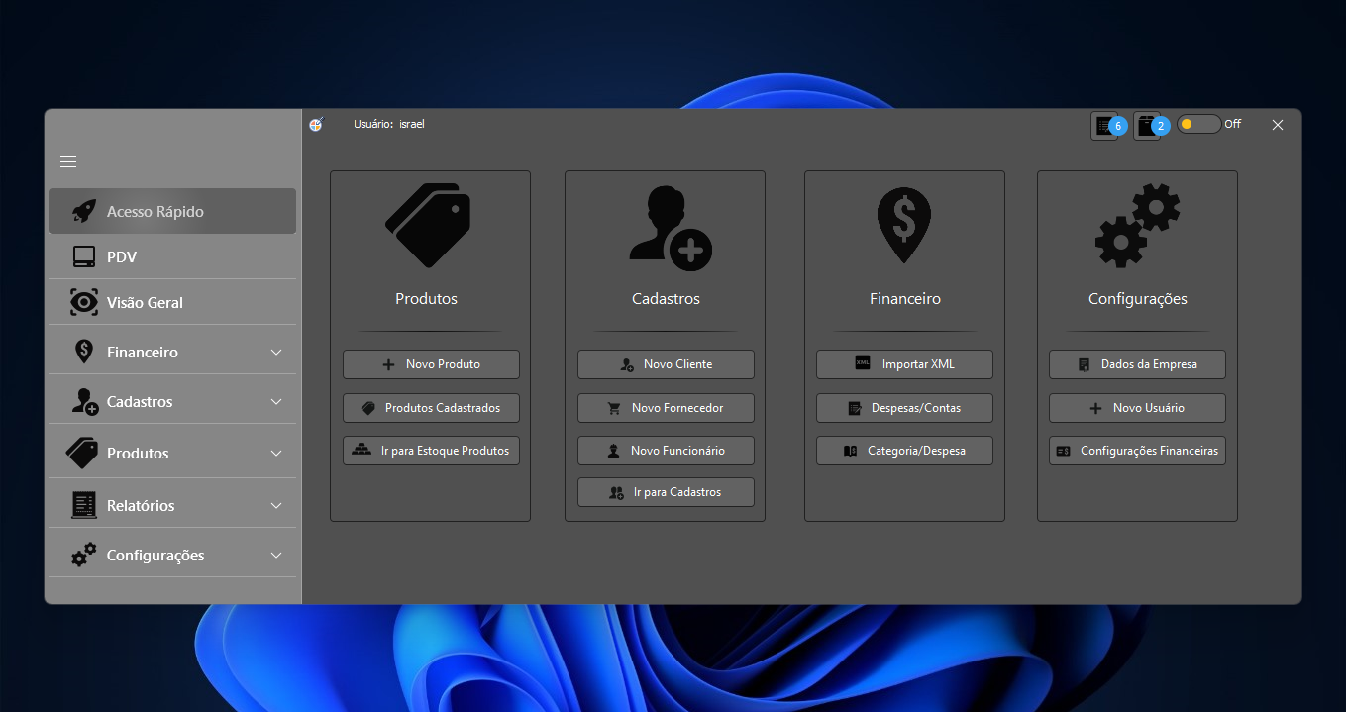The height and width of the screenshot is (712, 1346).
Task: Click the application logo icon next to Usuário
Action: coord(316,124)
